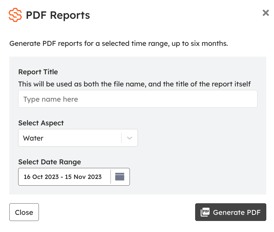Click the Close button

(24, 212)
